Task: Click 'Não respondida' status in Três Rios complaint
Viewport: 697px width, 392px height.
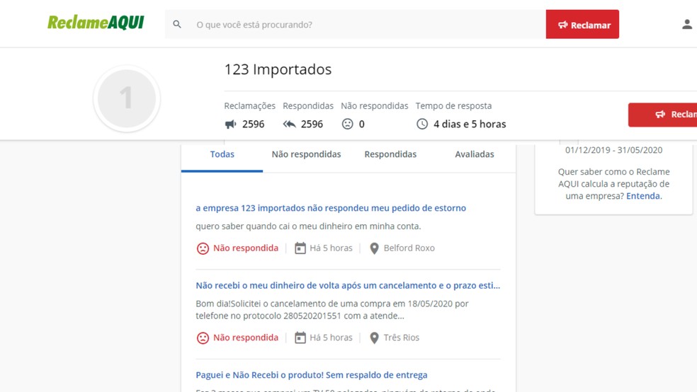Action: [x=245, y=338]
